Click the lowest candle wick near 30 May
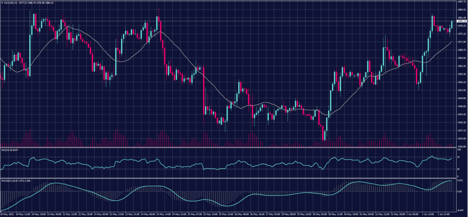 [324, 140]
